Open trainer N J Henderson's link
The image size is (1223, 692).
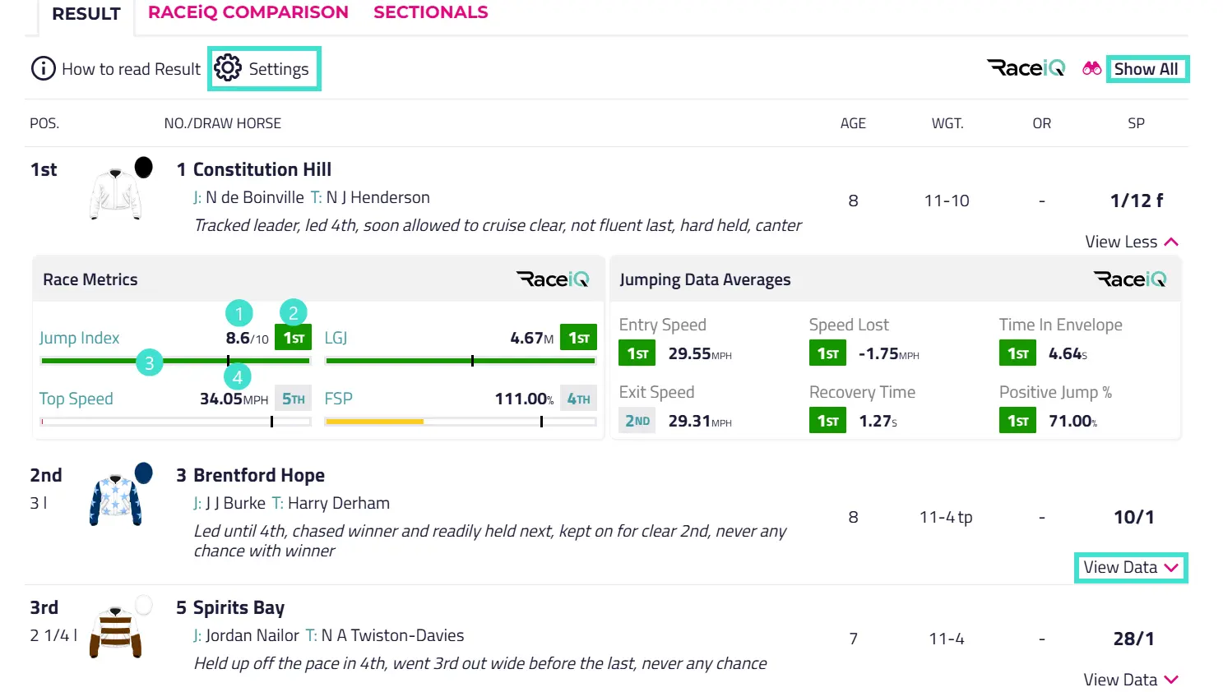[x=378, y=197]
